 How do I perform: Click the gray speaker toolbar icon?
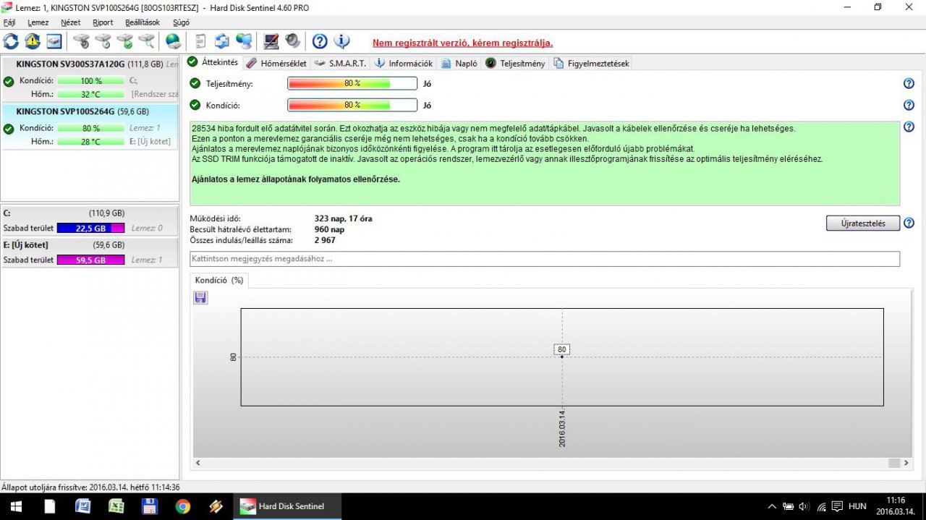[293, 41]
